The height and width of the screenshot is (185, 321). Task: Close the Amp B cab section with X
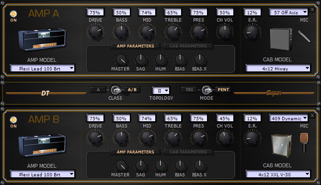312,116
